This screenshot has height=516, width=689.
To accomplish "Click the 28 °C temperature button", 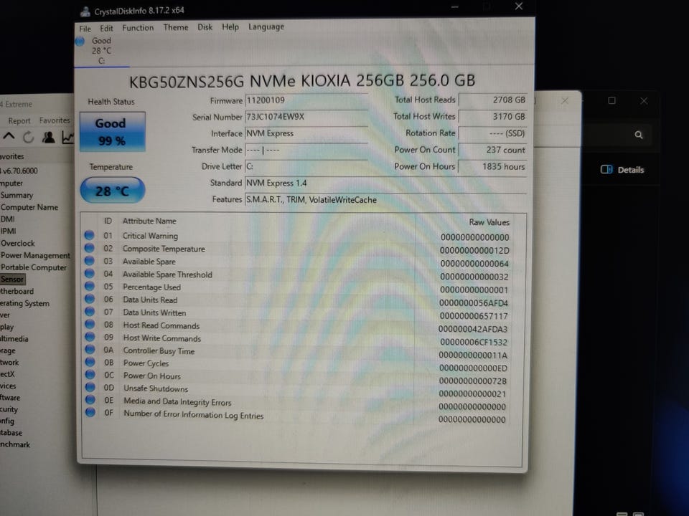I will tap(113, 191).
